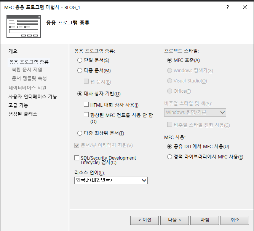The height and width of the screenshot is (231, 254).
Task: Click the 마침 finish button
Action: [205, 220]
